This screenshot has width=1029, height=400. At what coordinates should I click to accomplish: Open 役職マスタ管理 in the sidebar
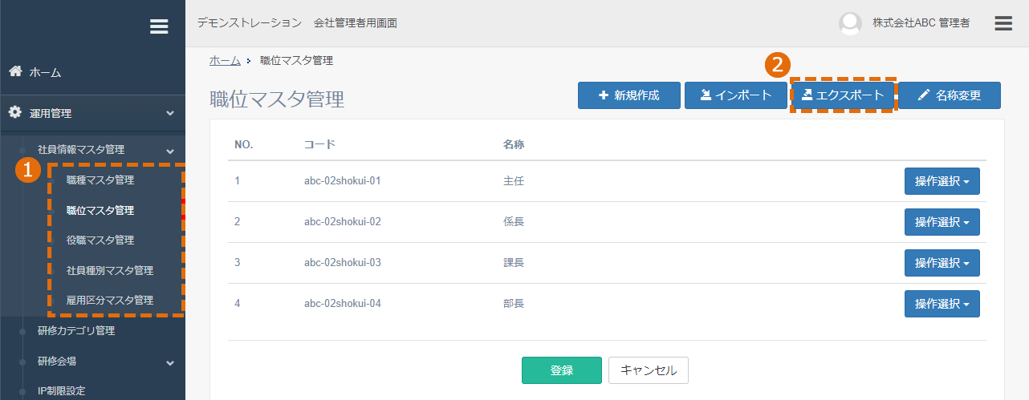(x=100, y=240)
